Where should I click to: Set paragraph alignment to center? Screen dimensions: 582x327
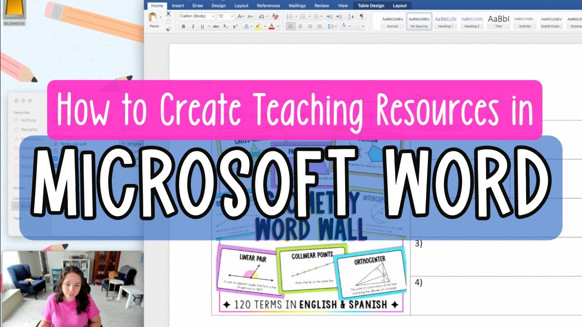pos(301,26)
